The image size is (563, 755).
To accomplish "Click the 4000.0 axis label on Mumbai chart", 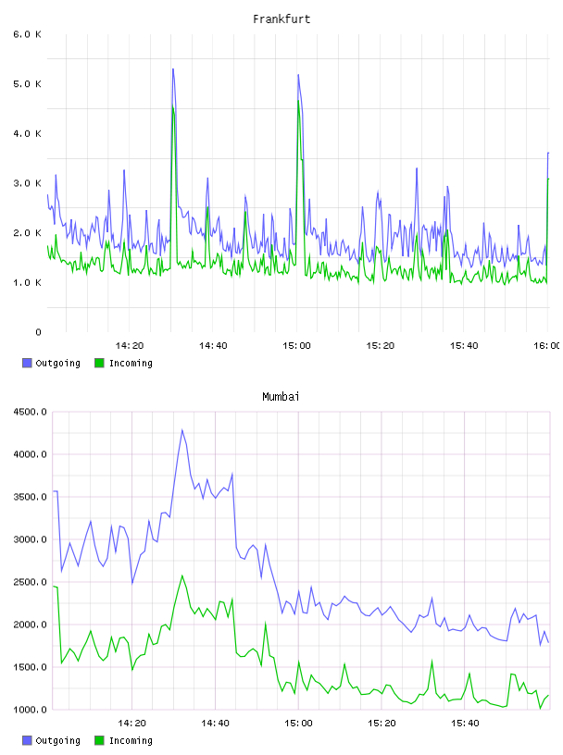I will pos(30,454).
